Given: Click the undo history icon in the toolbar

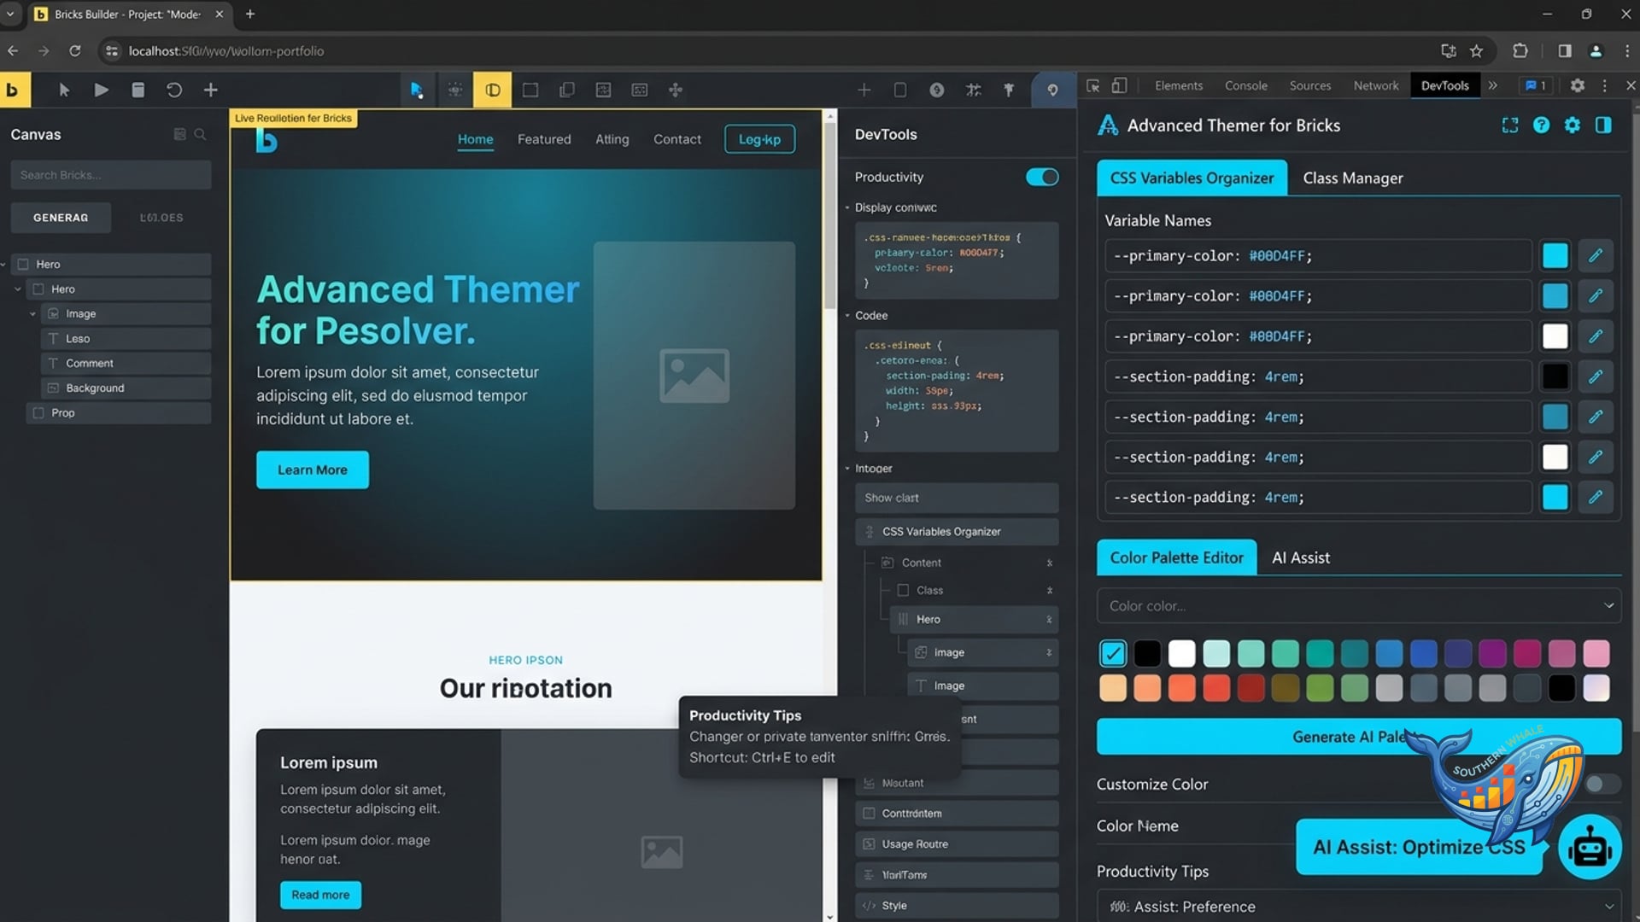Looking at the screenshot, I should click(x=174, y=90).
